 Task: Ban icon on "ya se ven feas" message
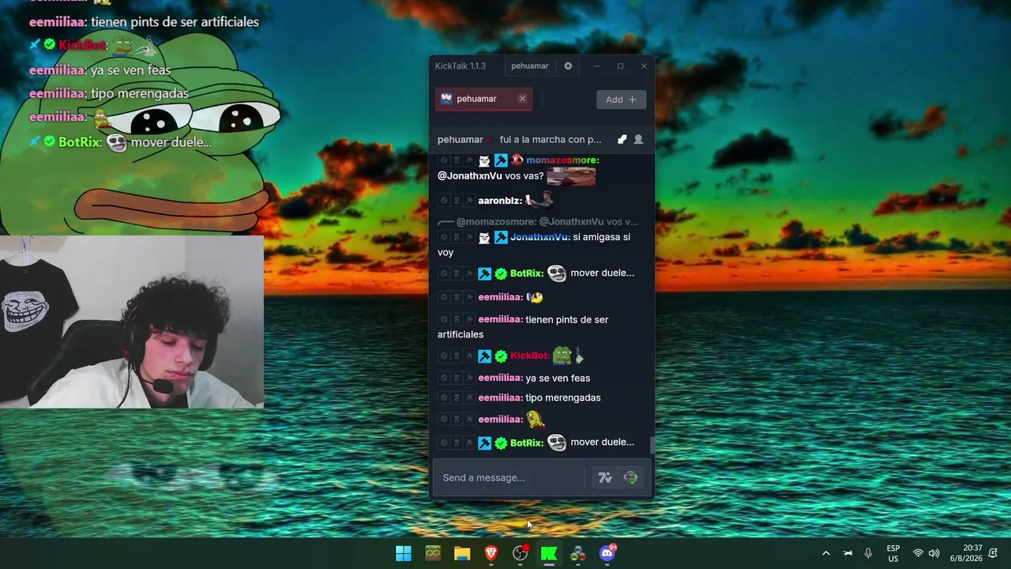[x=444, y=378]
